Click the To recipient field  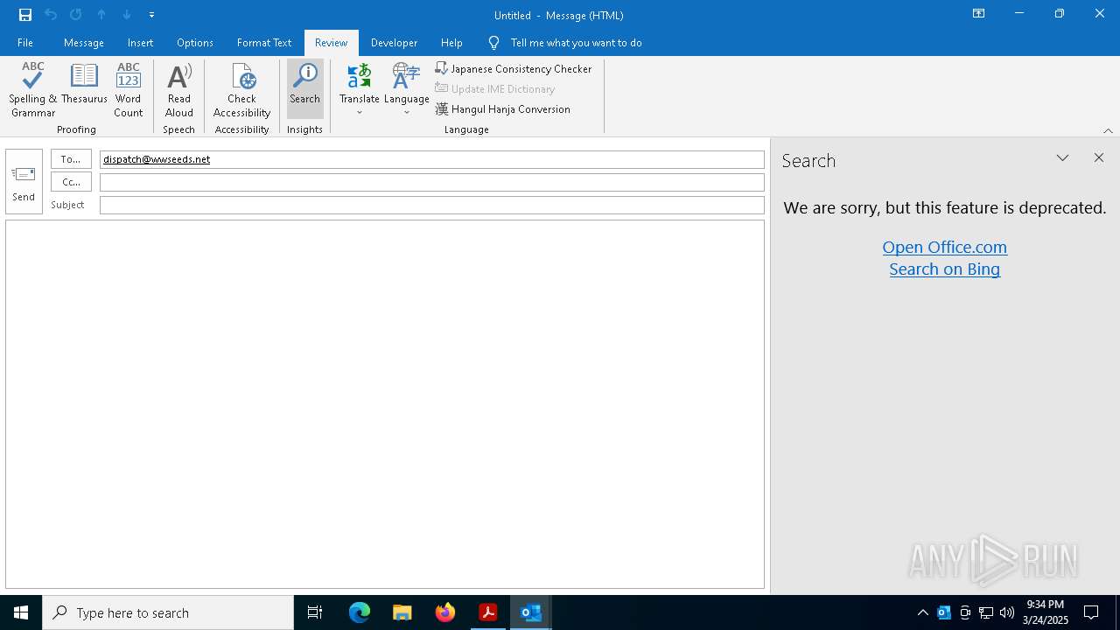coord(432,159)
